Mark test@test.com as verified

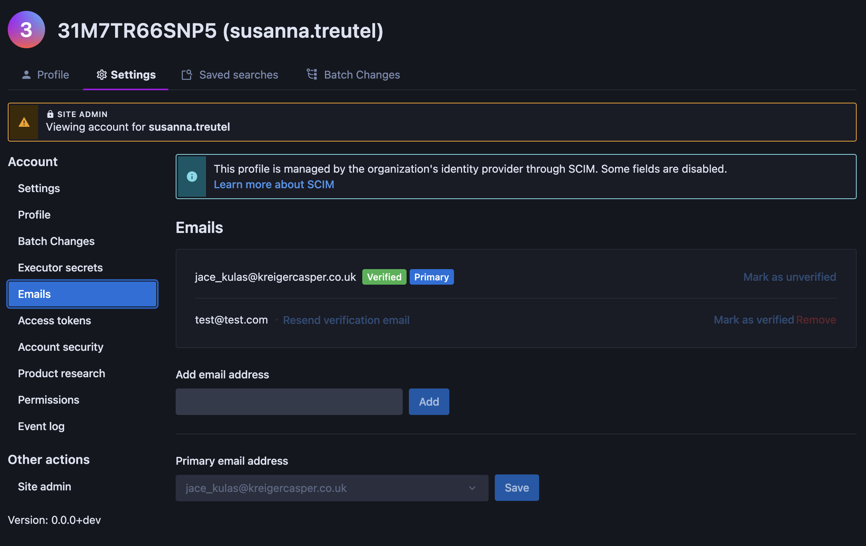point(753,320)
